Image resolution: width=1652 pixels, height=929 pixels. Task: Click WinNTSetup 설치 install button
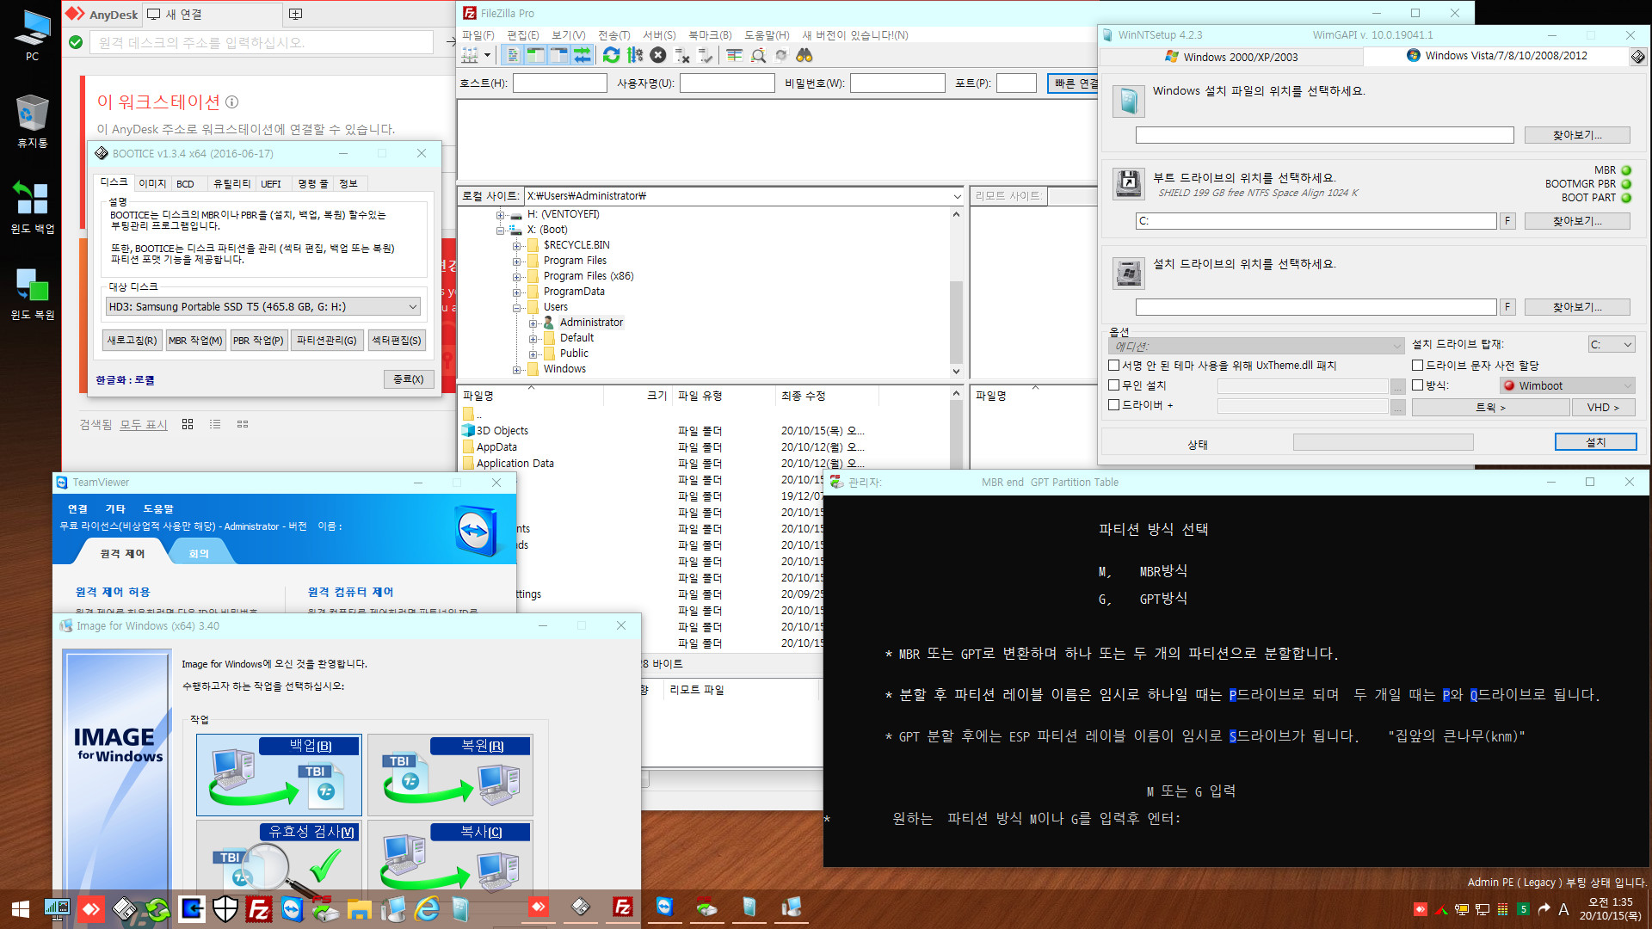[x=1595, y=442]
